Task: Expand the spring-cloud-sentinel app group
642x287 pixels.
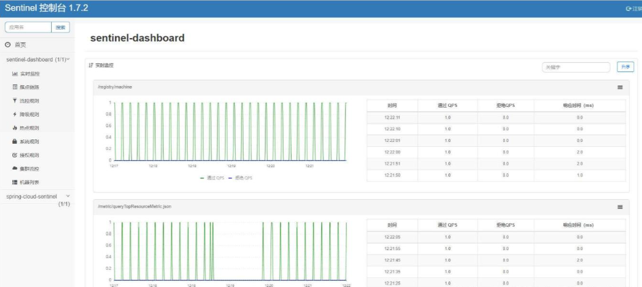Action: [38, 200]
